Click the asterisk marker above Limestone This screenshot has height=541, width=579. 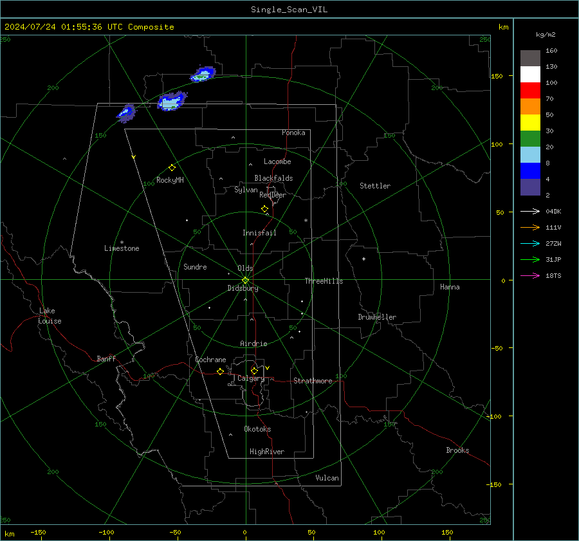pyautogui.click(x=122, y=243)
